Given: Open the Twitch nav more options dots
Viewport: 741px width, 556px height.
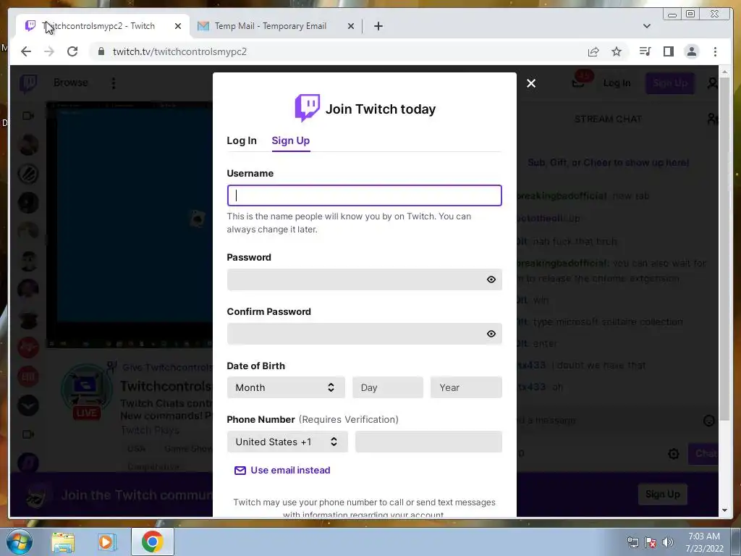Looking at the screenshot, I should [x=114, y=83].
